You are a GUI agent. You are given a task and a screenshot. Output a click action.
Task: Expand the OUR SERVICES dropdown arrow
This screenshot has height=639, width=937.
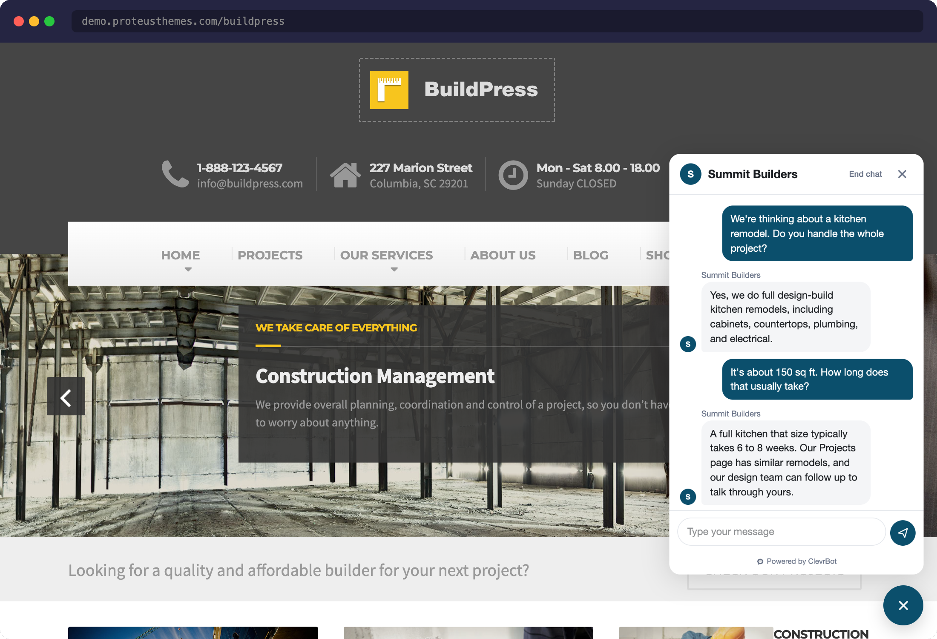point(394,269)
